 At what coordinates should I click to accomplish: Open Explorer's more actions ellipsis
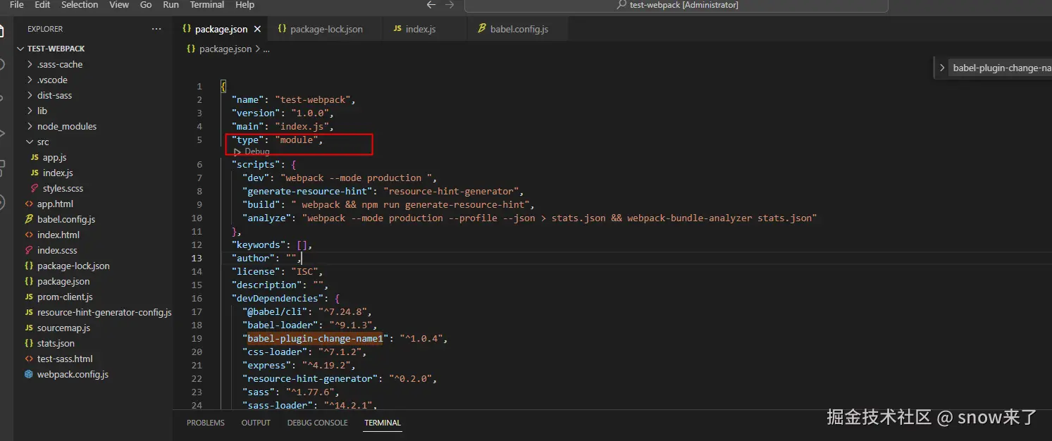(x=156, y=29)
